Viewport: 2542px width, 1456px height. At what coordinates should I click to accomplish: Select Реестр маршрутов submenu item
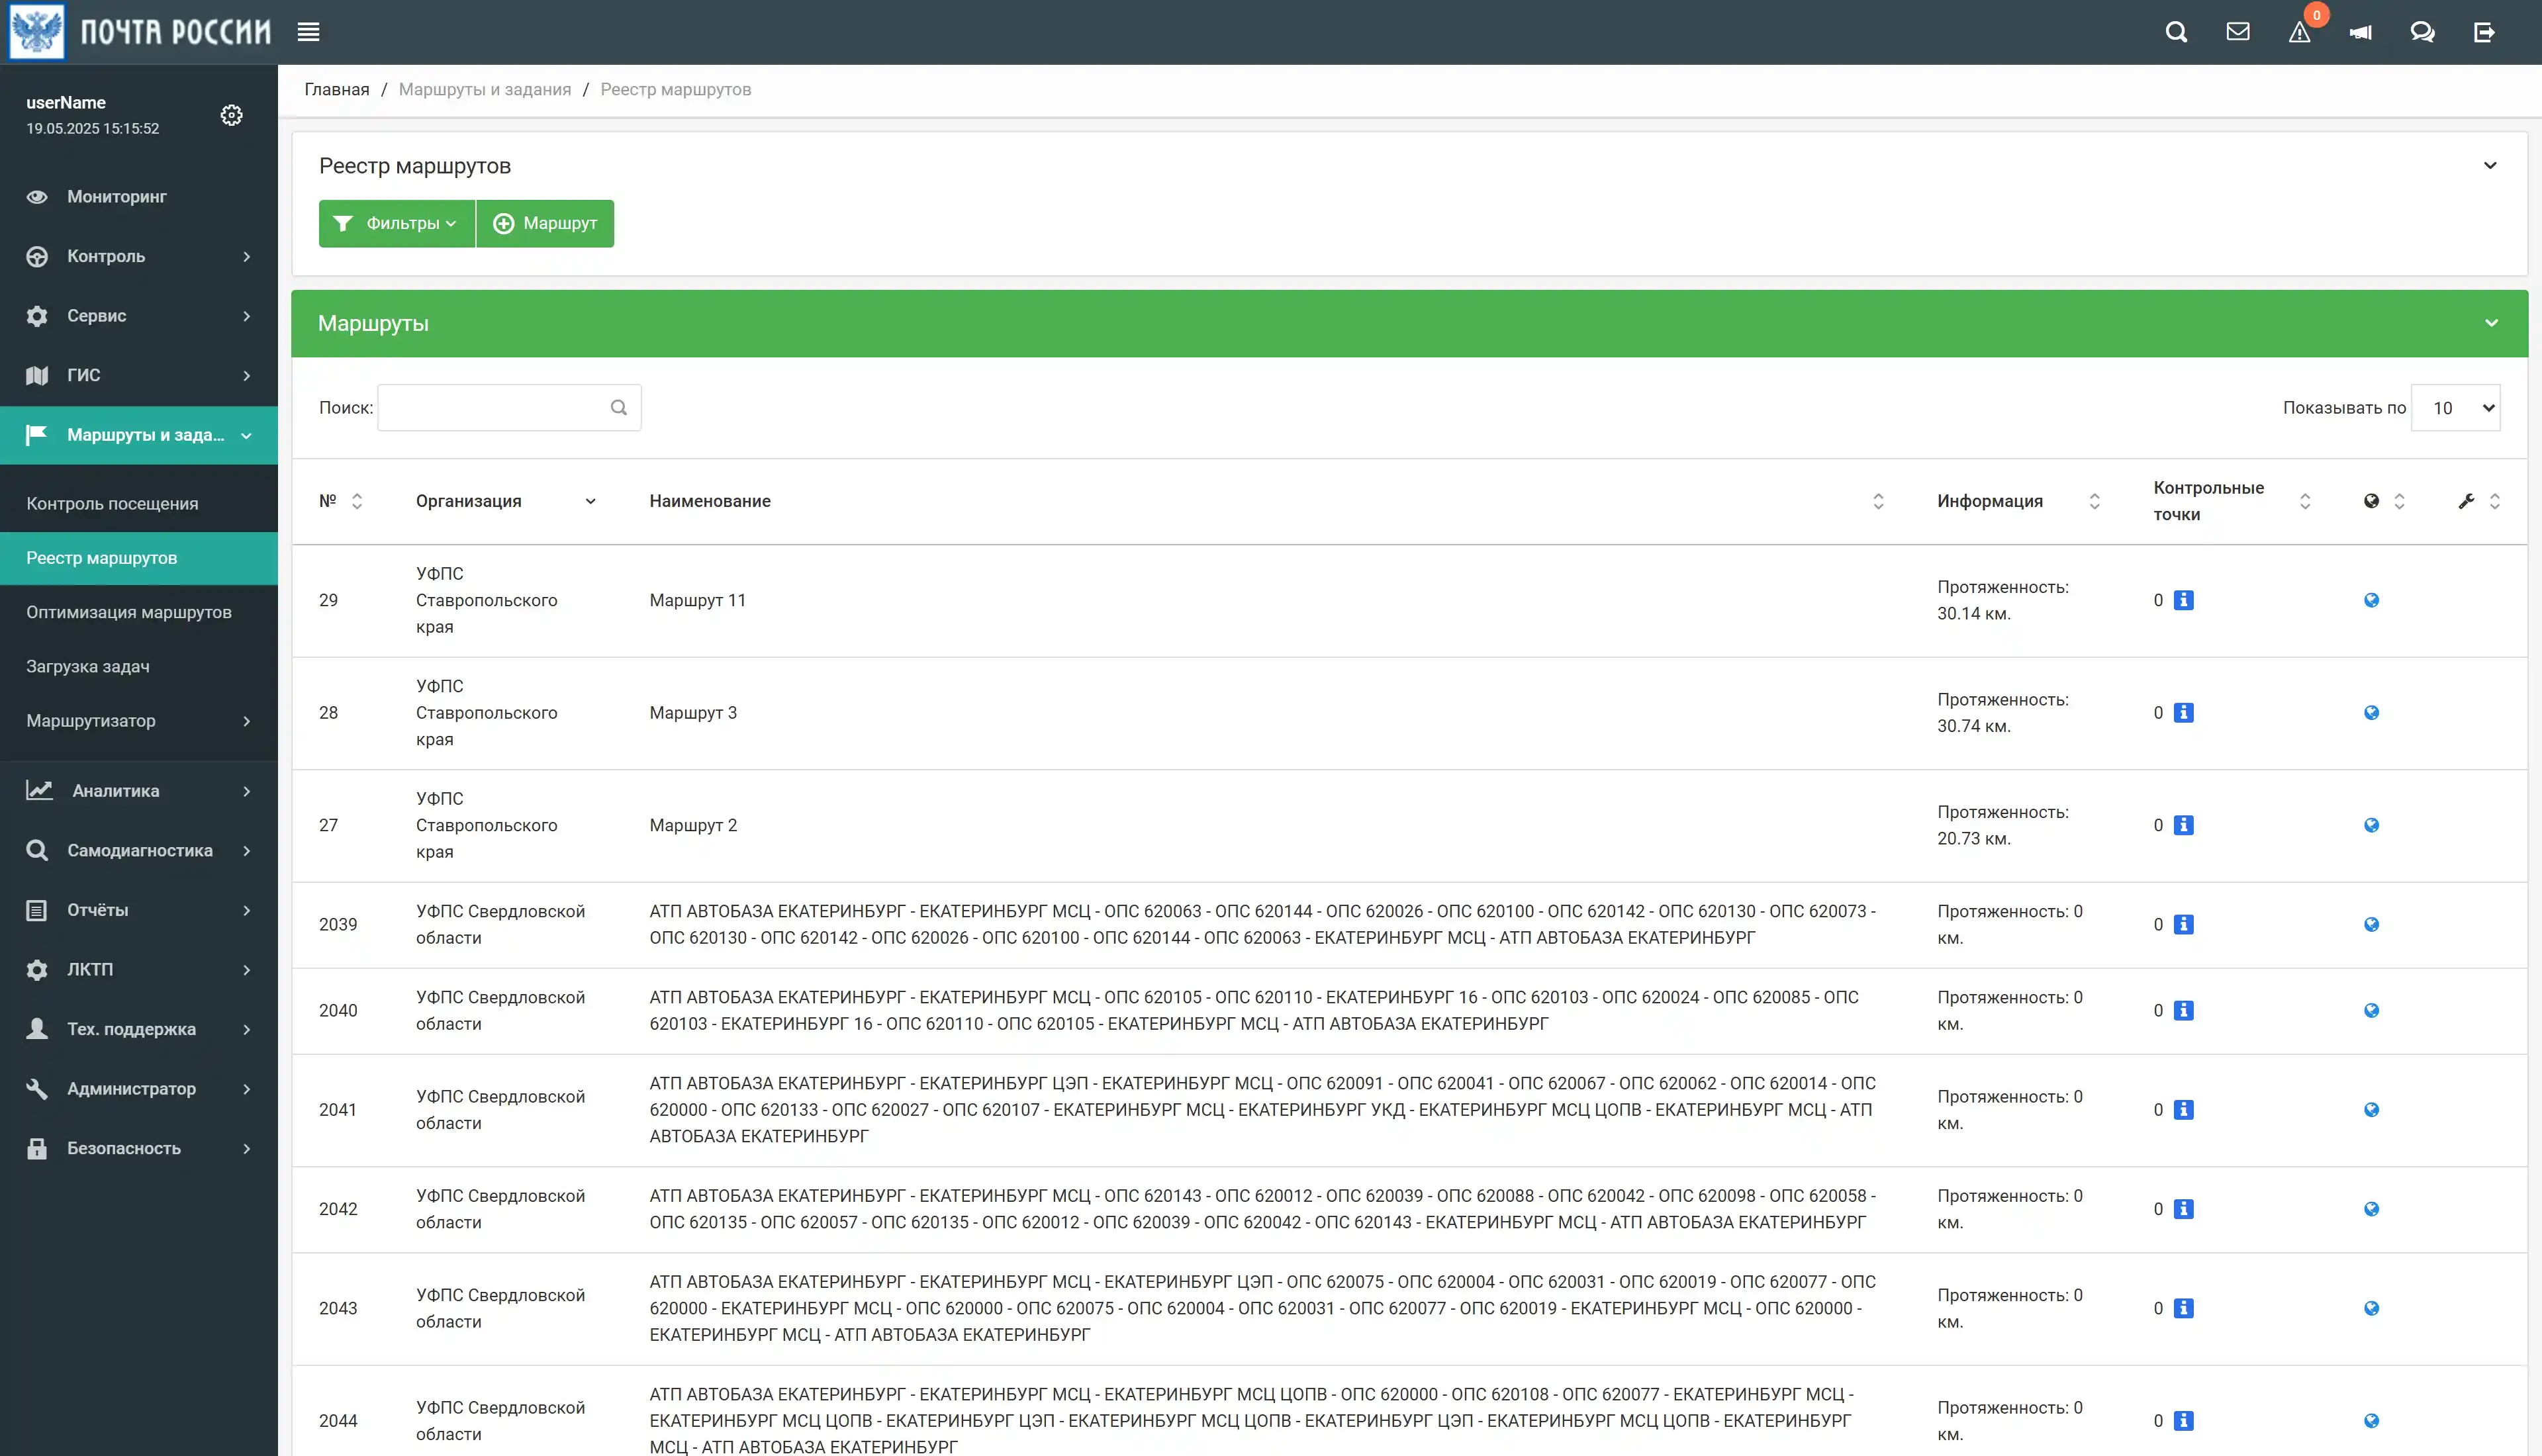[139, 558]
